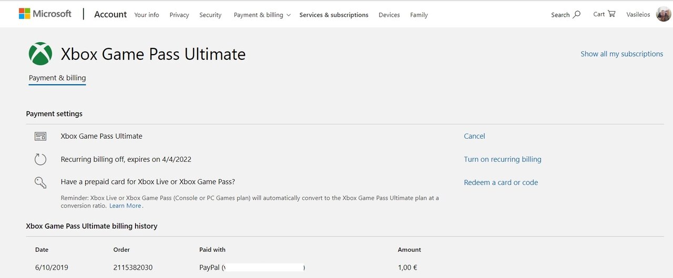This screenshot has width=673, height=278.
Task: Open Services & subscriptions
Action: pos(334,15)
